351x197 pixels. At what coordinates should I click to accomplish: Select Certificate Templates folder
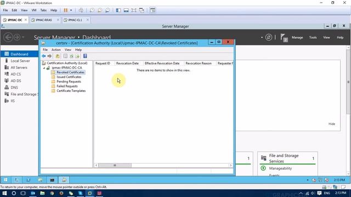[x=71, y=91]
